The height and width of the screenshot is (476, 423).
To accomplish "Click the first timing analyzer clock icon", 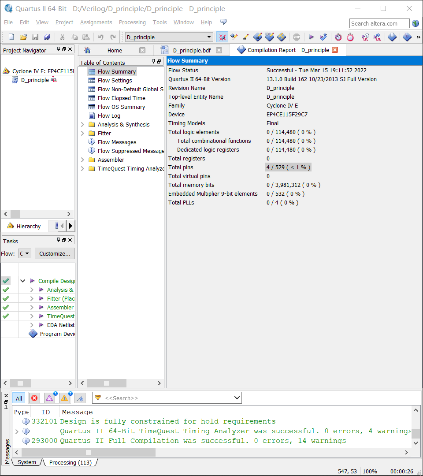I will pos(338,37).
